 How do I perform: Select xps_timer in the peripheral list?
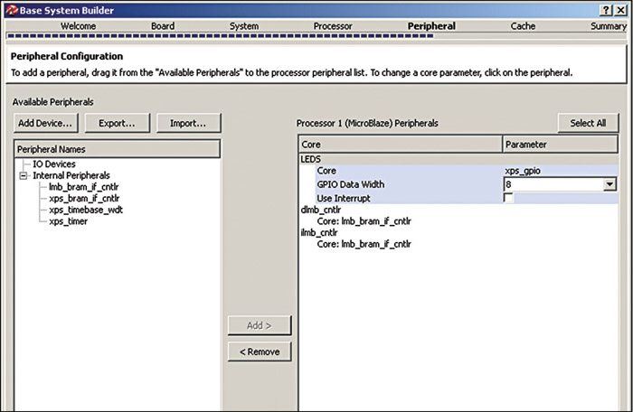[x=69, y=221]
